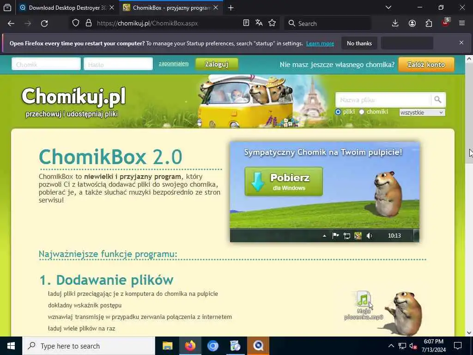
Task: Click the Moja piosenka.mp3 file illustration
Action: point(364,306)
